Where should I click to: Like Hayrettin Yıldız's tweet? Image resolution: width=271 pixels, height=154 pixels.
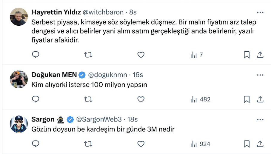[x=141, y=55]
